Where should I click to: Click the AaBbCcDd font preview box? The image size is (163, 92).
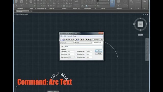click(97, 43)
